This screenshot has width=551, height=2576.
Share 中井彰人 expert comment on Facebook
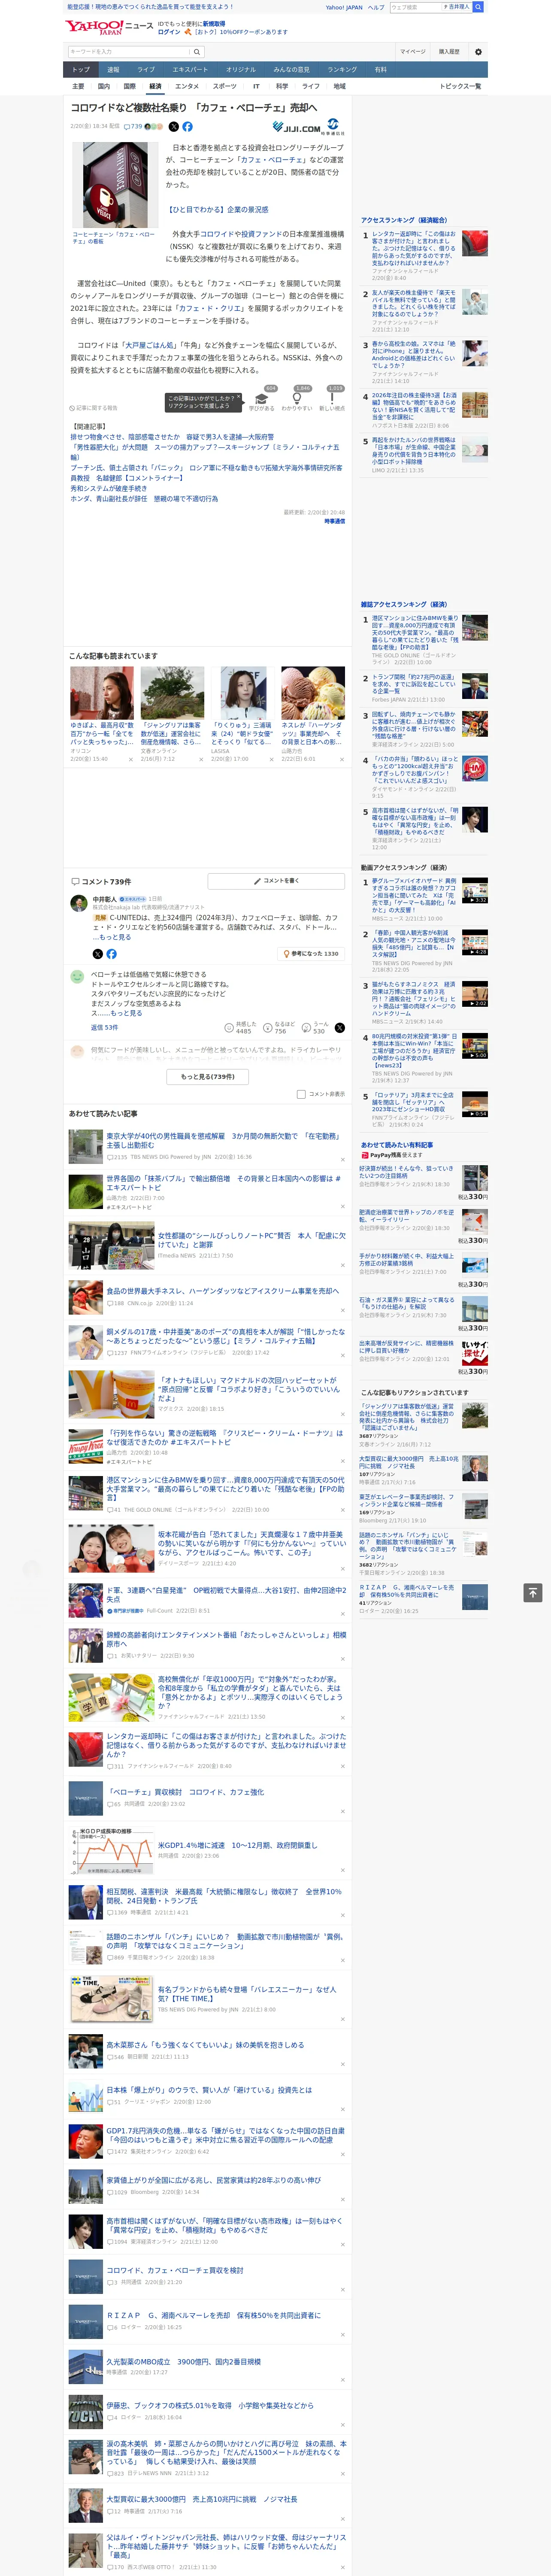click(111, 954)
